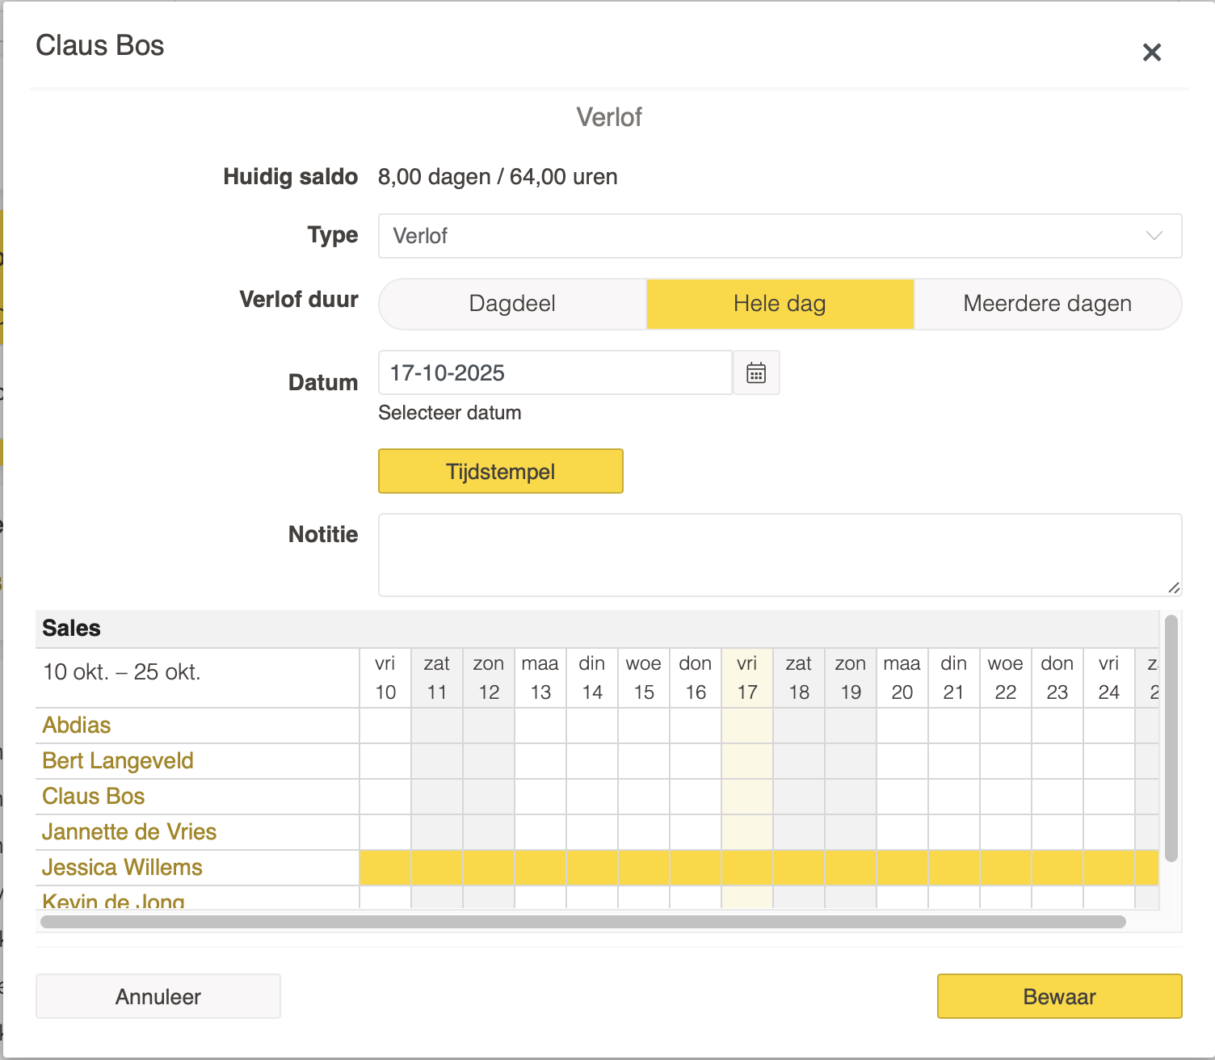Choose Meerdere dagen leave duration
This screenshot has height=1060, width=1215.
[x=1047, y=304]
